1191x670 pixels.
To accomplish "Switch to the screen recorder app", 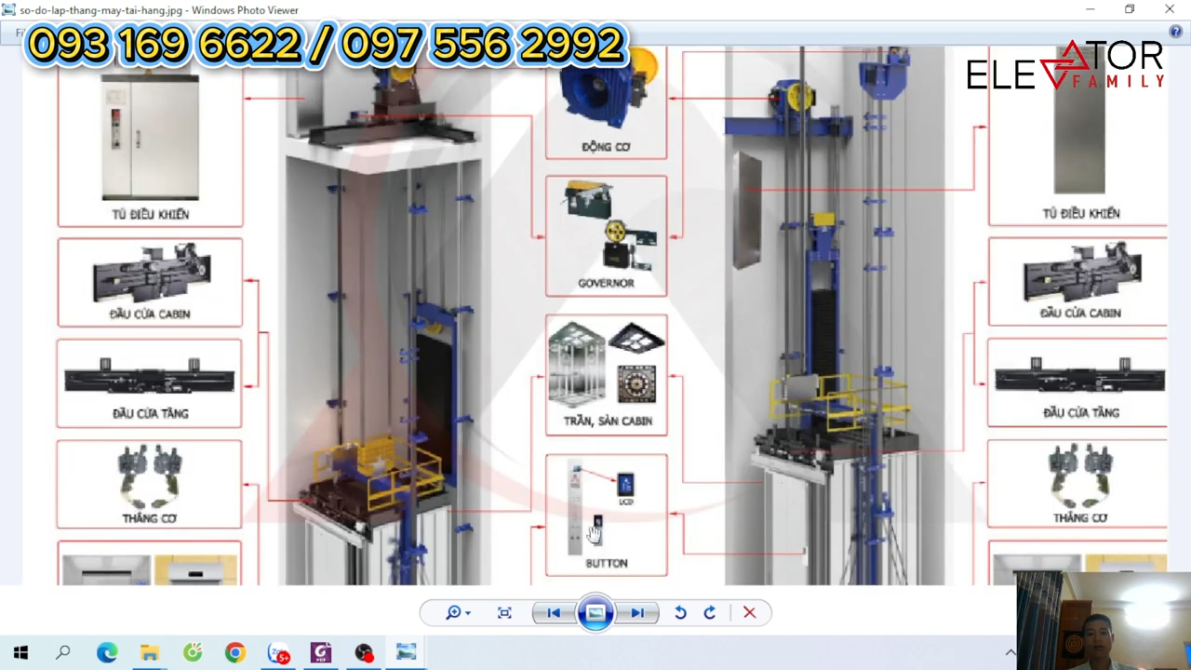I will click(x=364, y=653).
